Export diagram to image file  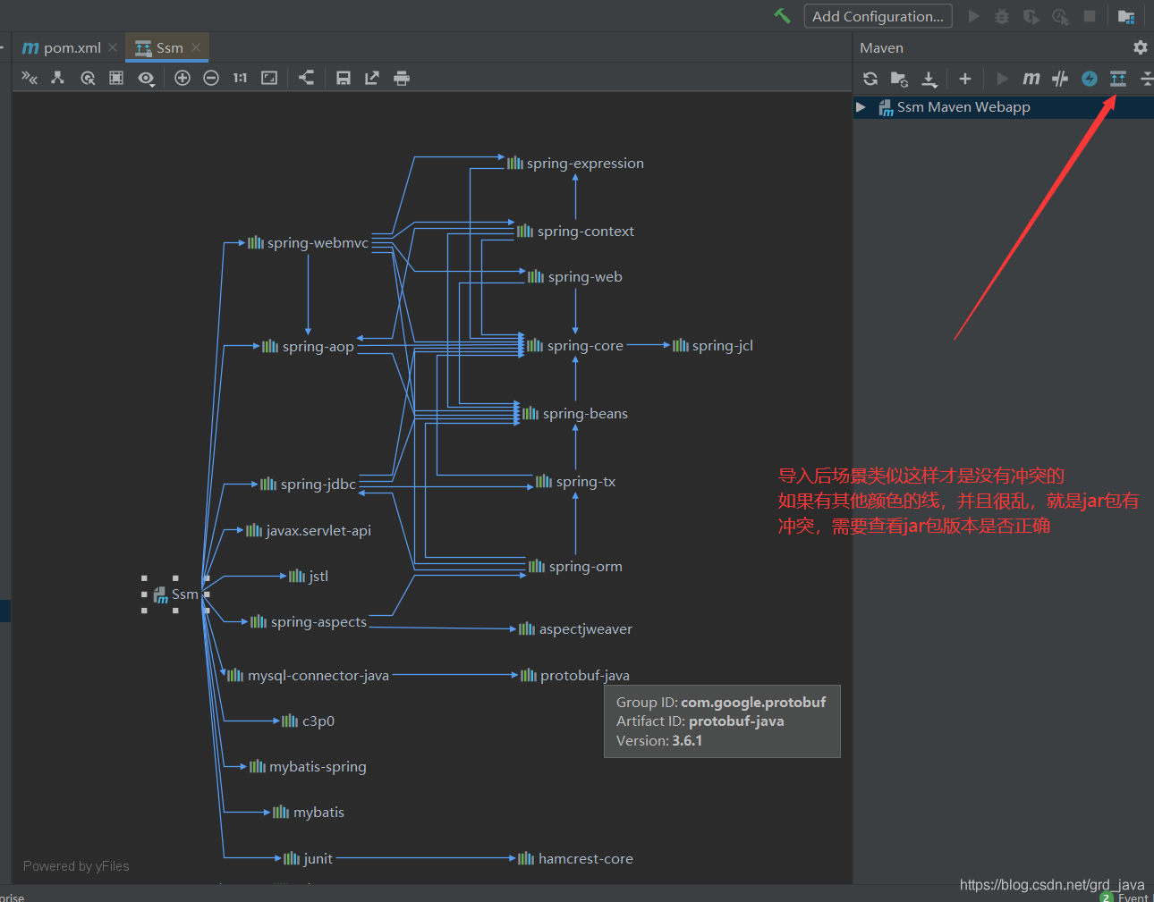372,78
